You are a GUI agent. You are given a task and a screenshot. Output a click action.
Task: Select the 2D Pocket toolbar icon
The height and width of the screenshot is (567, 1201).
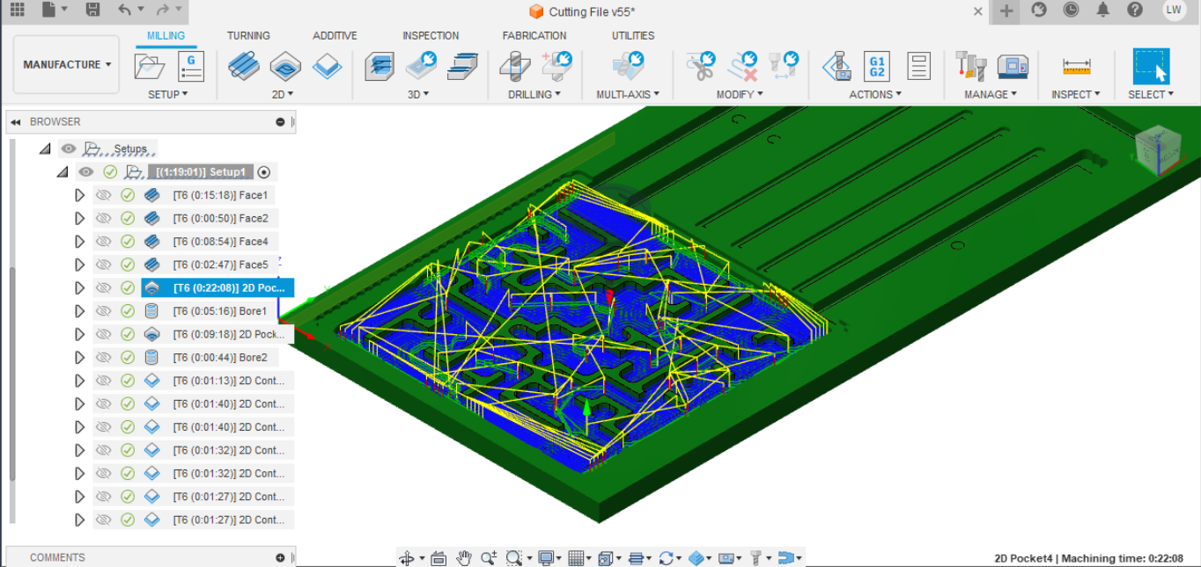[285, 66]
